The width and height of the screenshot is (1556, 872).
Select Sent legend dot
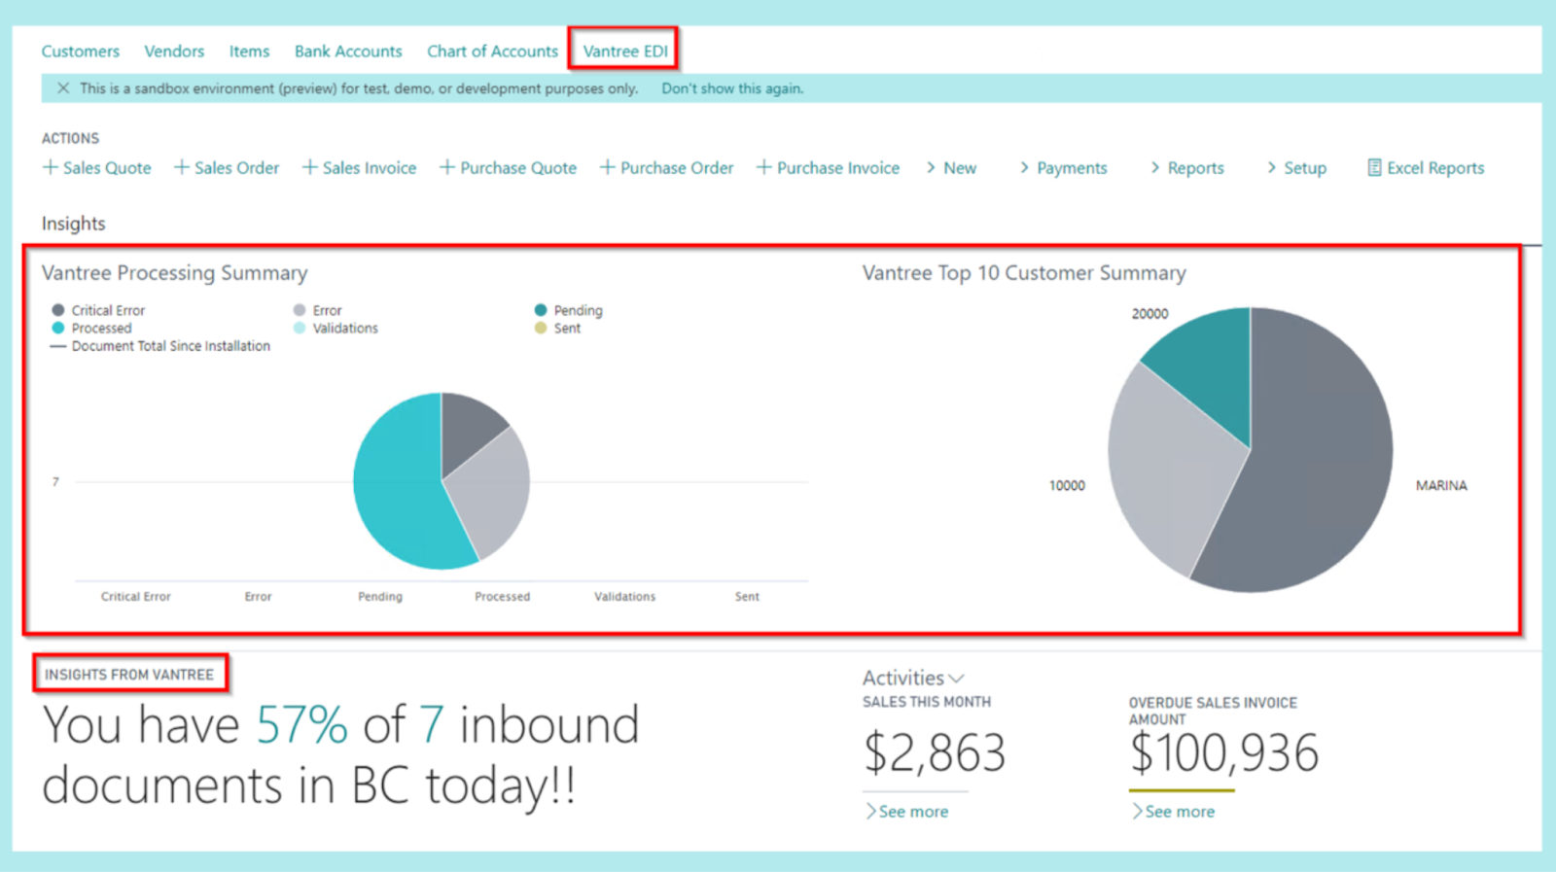click(541, 328)
